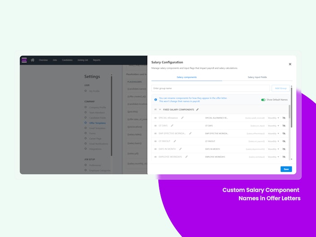Switch to the Salary components tab
Image resolution: width=316 pixels, height=237 pixels.
click(x=187, y=77)
